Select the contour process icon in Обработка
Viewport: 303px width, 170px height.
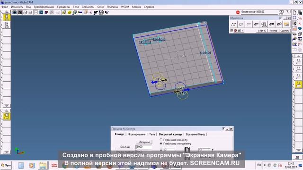tap(241, 24)
